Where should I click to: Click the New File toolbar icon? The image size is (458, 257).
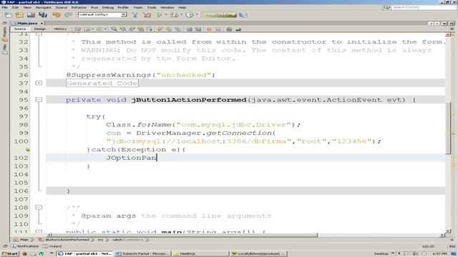coord(8,14)
